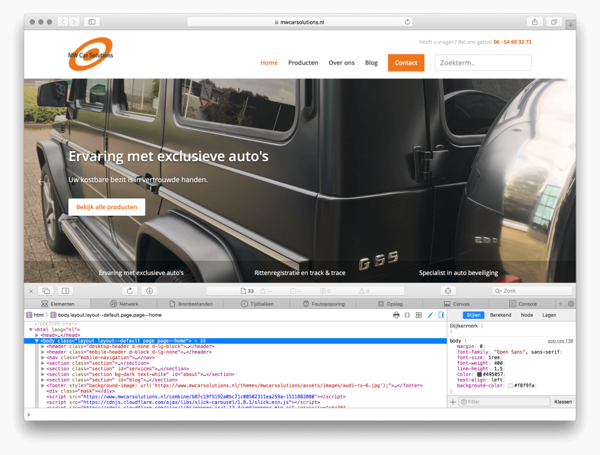Collapse the selected body element
Image resolution: width=600 pixels, height=455 pixels.
click(x=37, y=341)
